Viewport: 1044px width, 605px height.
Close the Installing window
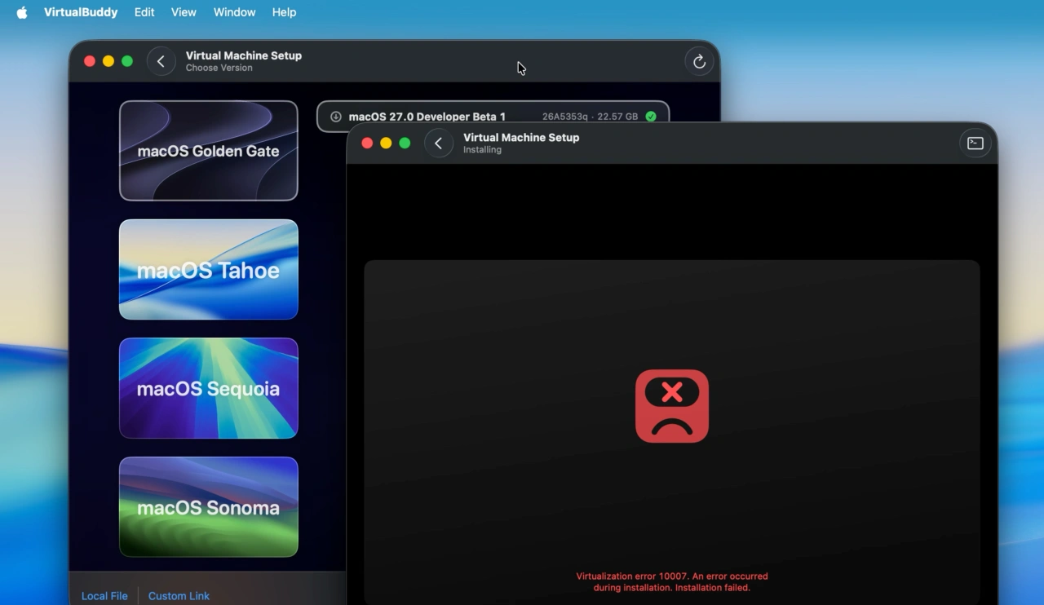coord(367,144)
